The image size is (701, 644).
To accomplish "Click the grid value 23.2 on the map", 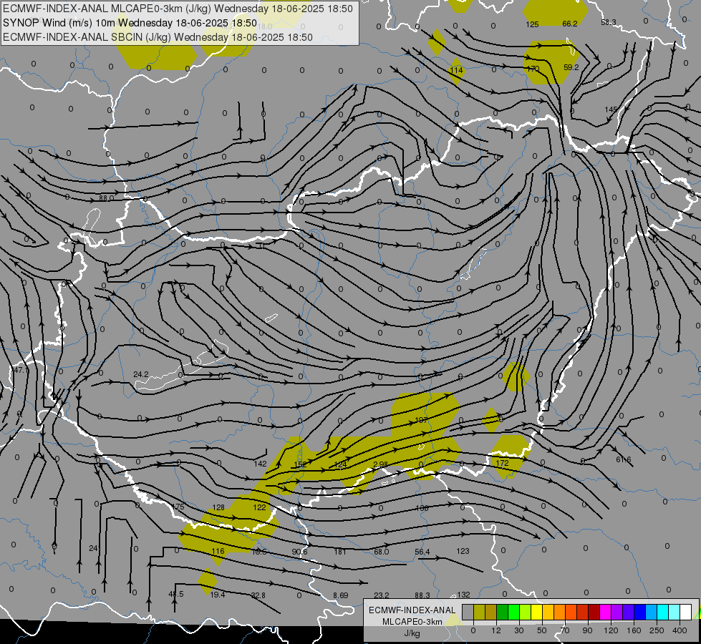I will (382, 595).
